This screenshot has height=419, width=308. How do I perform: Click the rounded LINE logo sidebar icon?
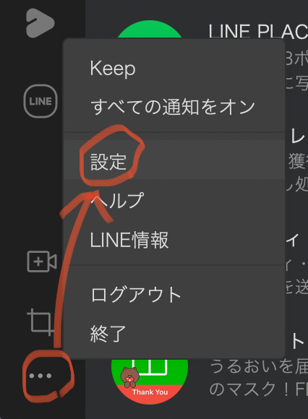click(x=40, y=101)
